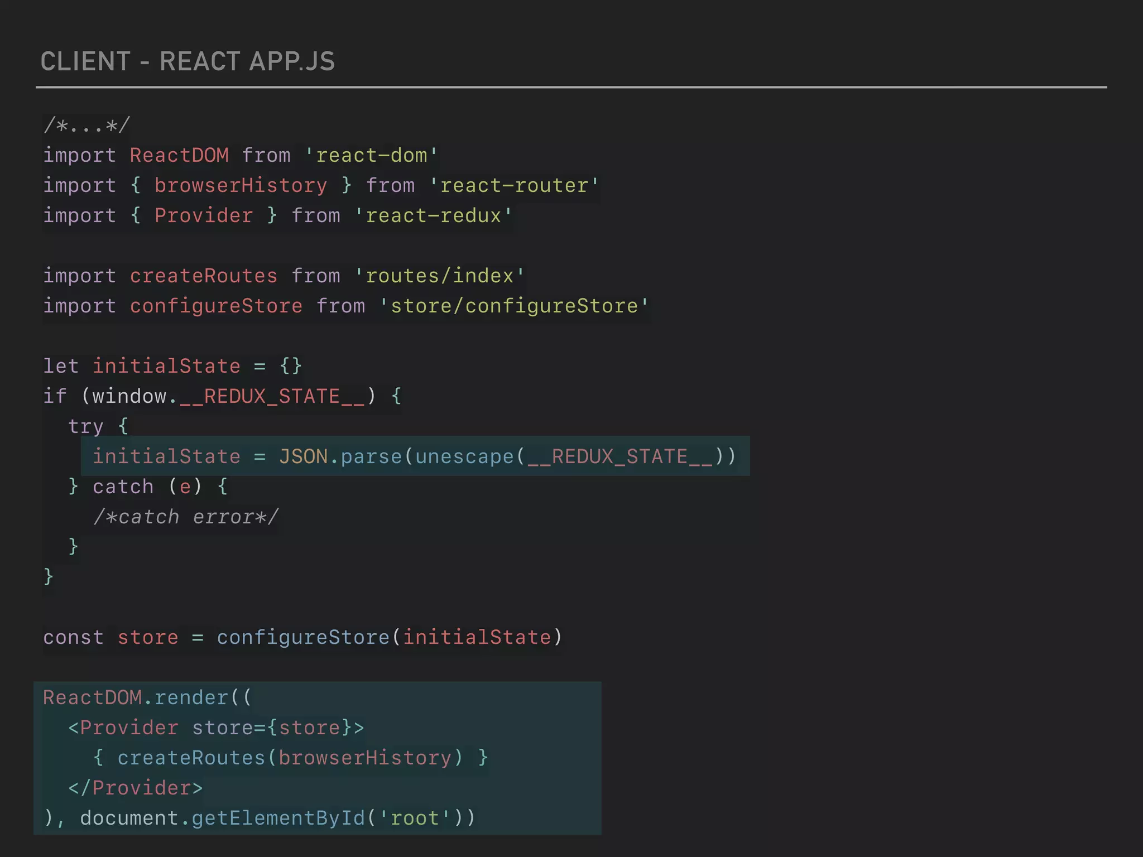The image size is (1143, 857).
Task: Click the 'try {' line
Action: pos(98,426)
